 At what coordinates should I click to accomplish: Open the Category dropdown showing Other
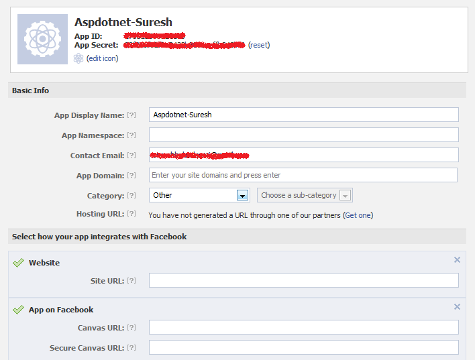[x=199, y=195]
